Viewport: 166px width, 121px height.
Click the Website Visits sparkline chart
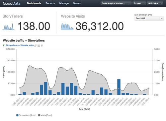[67, 27]
